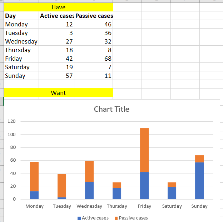This screenshot has width=223, height=222.
Task: Select the Active cases header cell
Action: coord(57,16)
